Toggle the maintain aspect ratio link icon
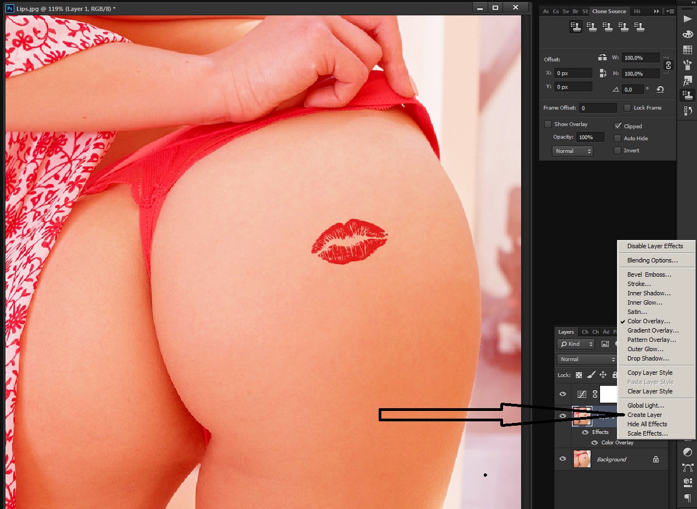The height and width of the screenshot is (509, 697). [x=668, y=65]
